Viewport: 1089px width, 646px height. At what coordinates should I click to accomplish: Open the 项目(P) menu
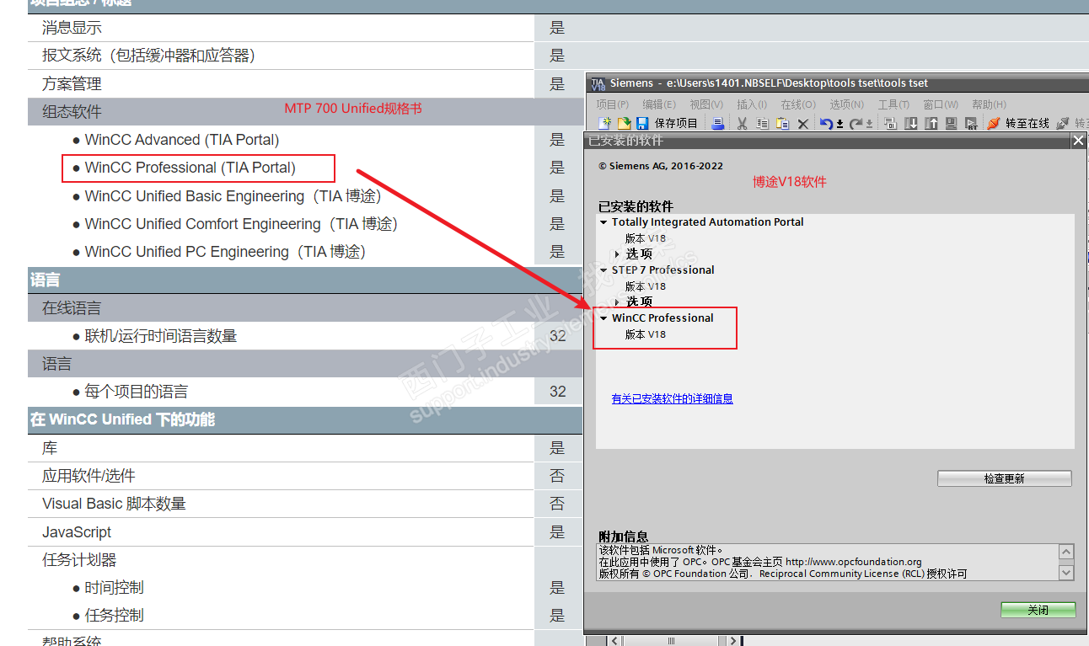tap(612, 104)
